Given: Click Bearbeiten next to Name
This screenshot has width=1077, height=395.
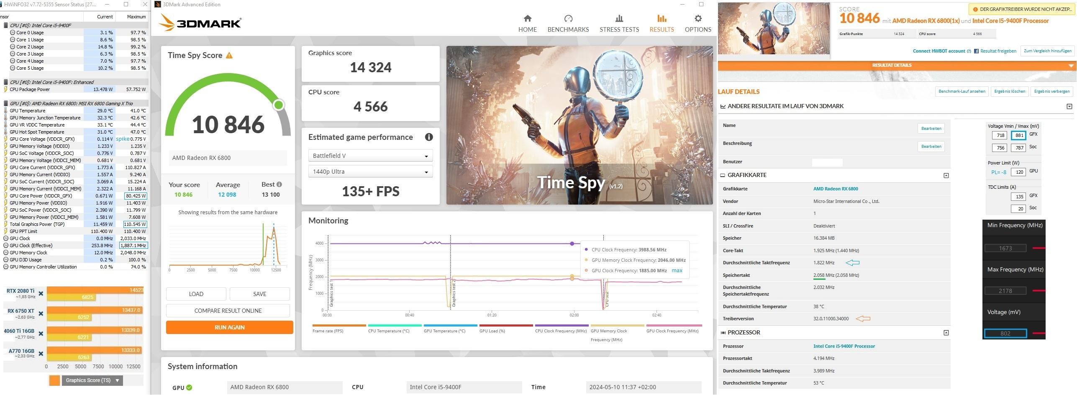Looking at the screenshot, I should click(x=931, y=129).
